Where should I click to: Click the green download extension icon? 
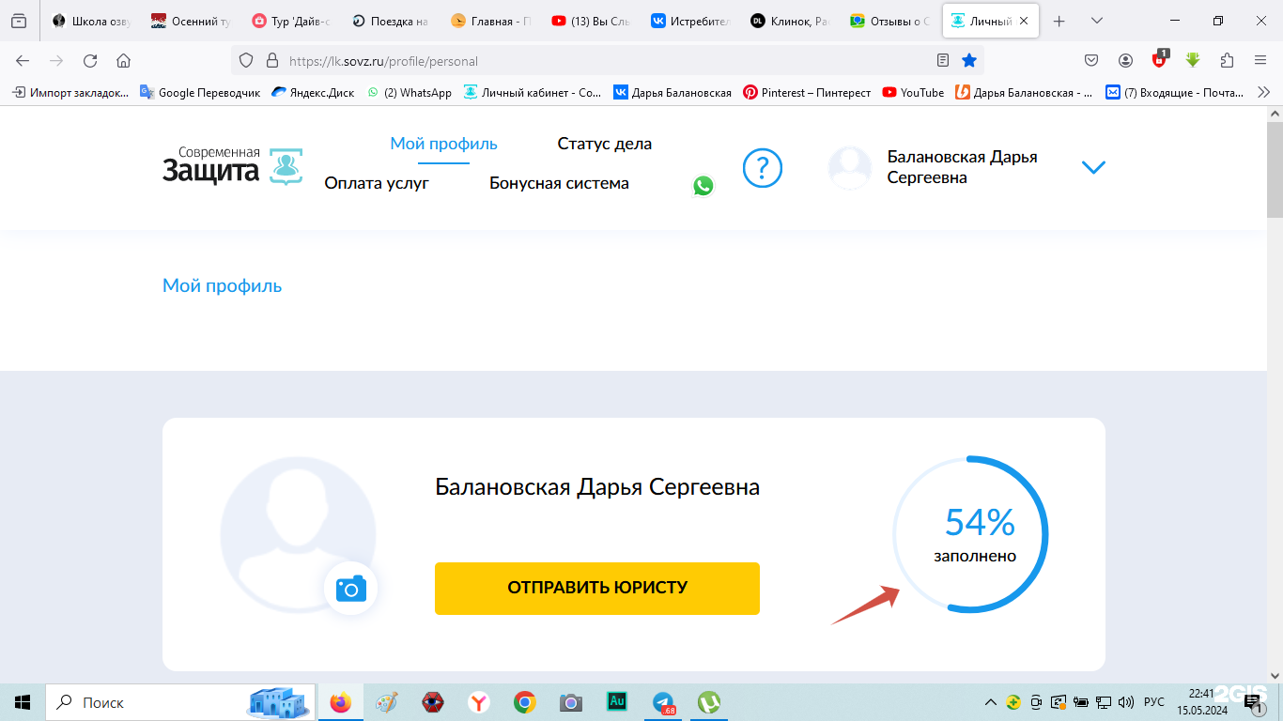[1193, 61]
